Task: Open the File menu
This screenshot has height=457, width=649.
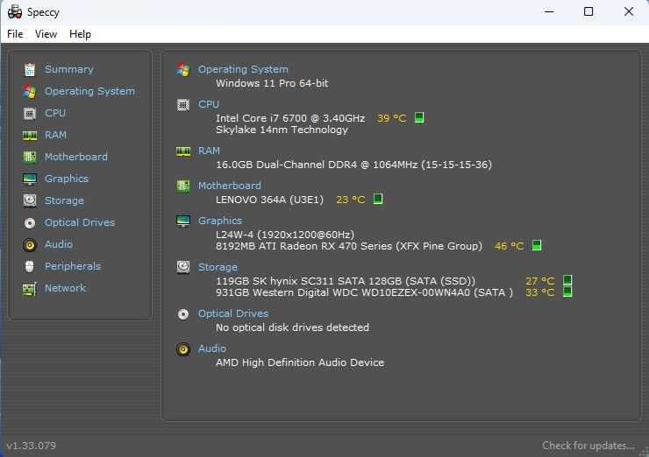Action: 15,34
